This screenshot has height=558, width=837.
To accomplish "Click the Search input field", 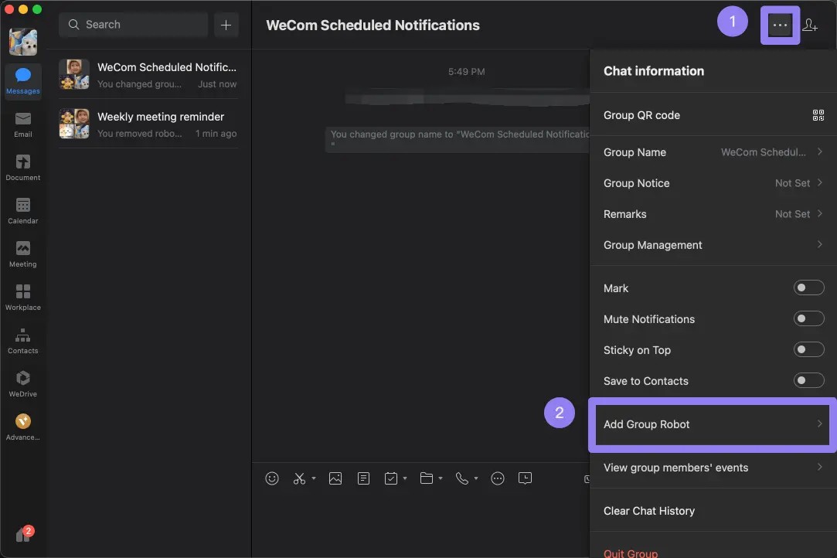I will [x=133, y=25].
